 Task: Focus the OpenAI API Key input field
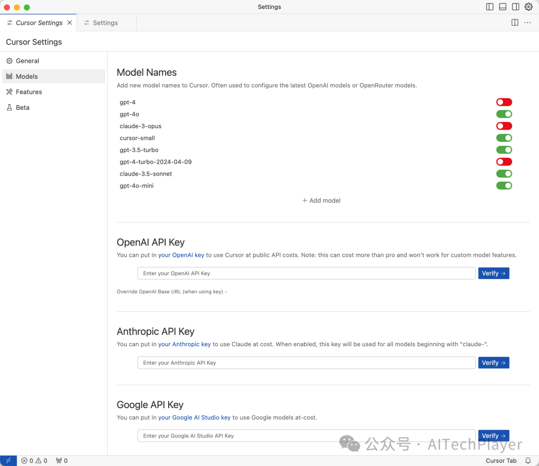(x=306, y=273)
